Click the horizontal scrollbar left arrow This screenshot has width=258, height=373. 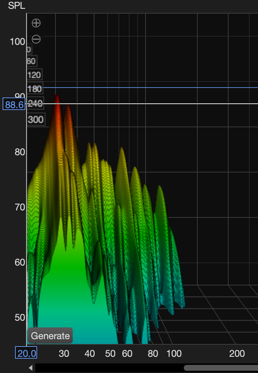(31, 367)
